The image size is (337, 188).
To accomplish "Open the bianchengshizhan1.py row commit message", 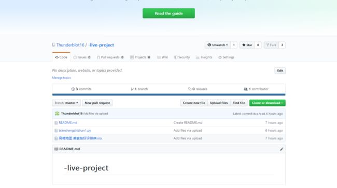I will click(188, 130).
